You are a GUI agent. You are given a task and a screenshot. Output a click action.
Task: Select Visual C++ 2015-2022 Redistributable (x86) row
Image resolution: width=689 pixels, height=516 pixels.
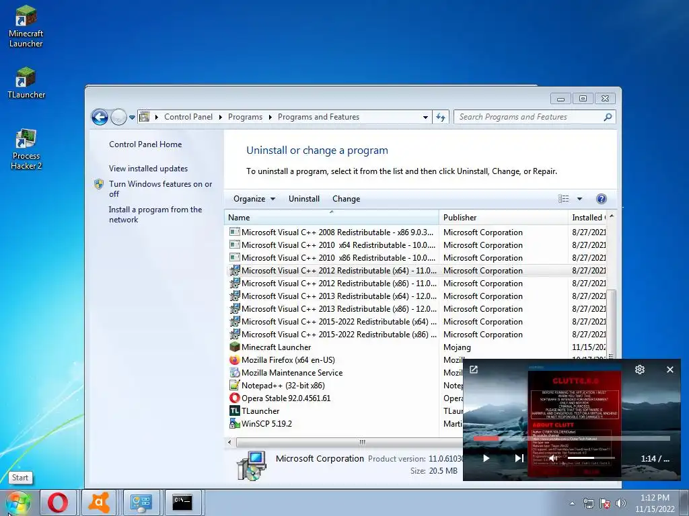click(417, 334)
